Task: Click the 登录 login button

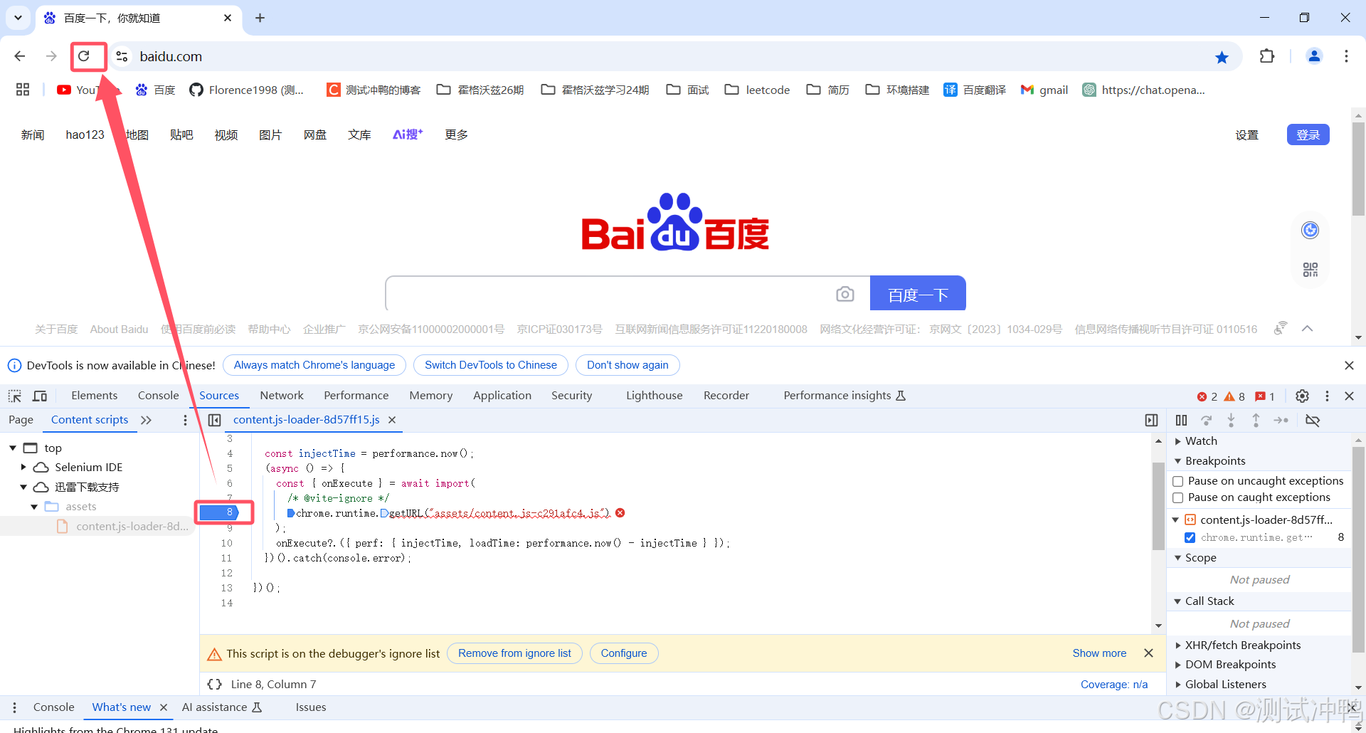Action: tap(1308, 135)
